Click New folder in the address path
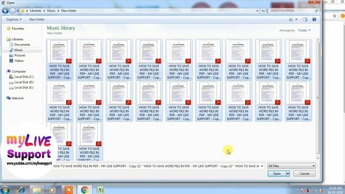Screen dimensions: 345x194 point(68,11)
